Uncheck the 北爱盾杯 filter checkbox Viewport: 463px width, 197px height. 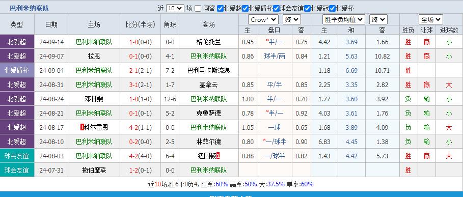245,8
